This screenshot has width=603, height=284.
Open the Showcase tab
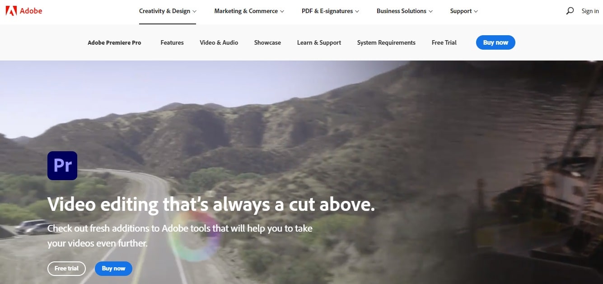(267, 42)
